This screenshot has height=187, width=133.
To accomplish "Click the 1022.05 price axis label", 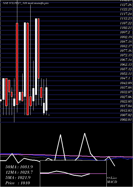I will click(x=126, y=102).
